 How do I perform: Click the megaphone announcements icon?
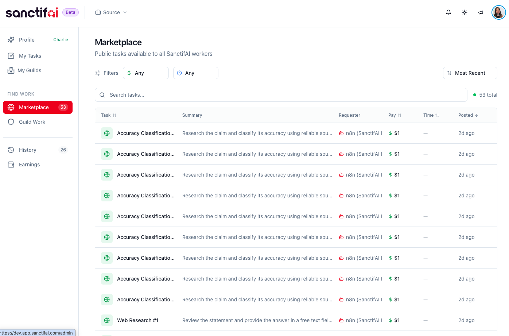pyautogui.click(x=480, y=12)
